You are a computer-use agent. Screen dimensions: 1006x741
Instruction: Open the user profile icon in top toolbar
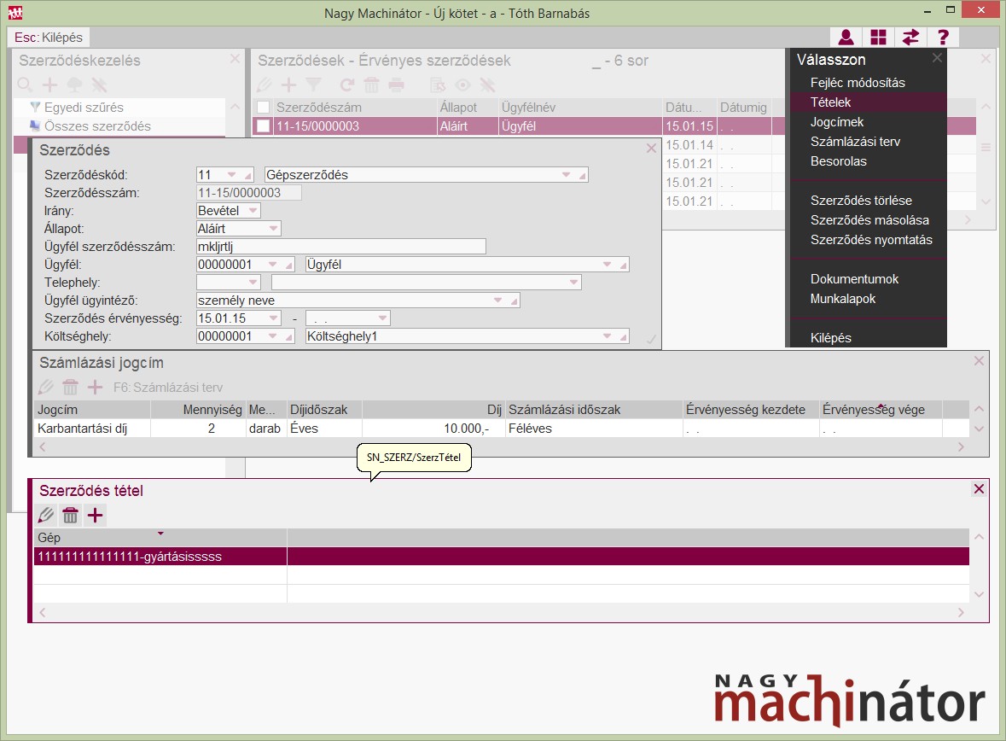pos(846,38)
